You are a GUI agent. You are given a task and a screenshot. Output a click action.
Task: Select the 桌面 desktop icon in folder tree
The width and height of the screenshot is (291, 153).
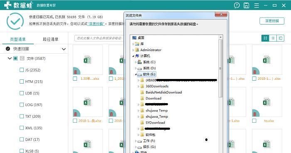tap(134, 38)
